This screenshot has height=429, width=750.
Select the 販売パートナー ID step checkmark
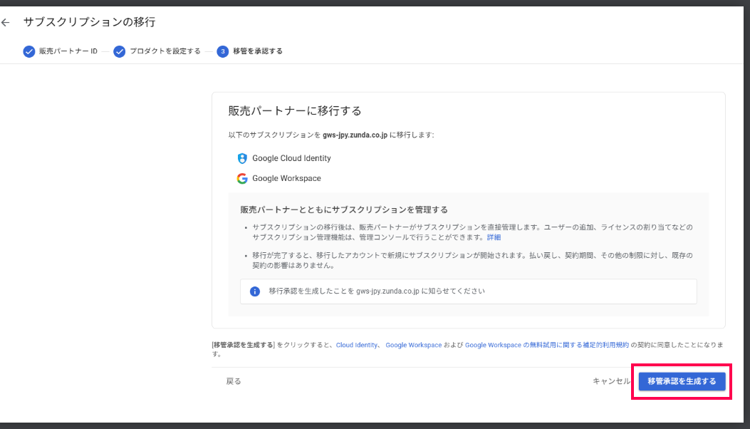click(x=29, y=51)
